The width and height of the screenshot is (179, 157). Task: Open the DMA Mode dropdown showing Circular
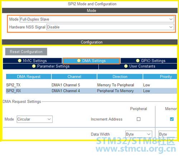pyautogui.click(x=35, y=119)
